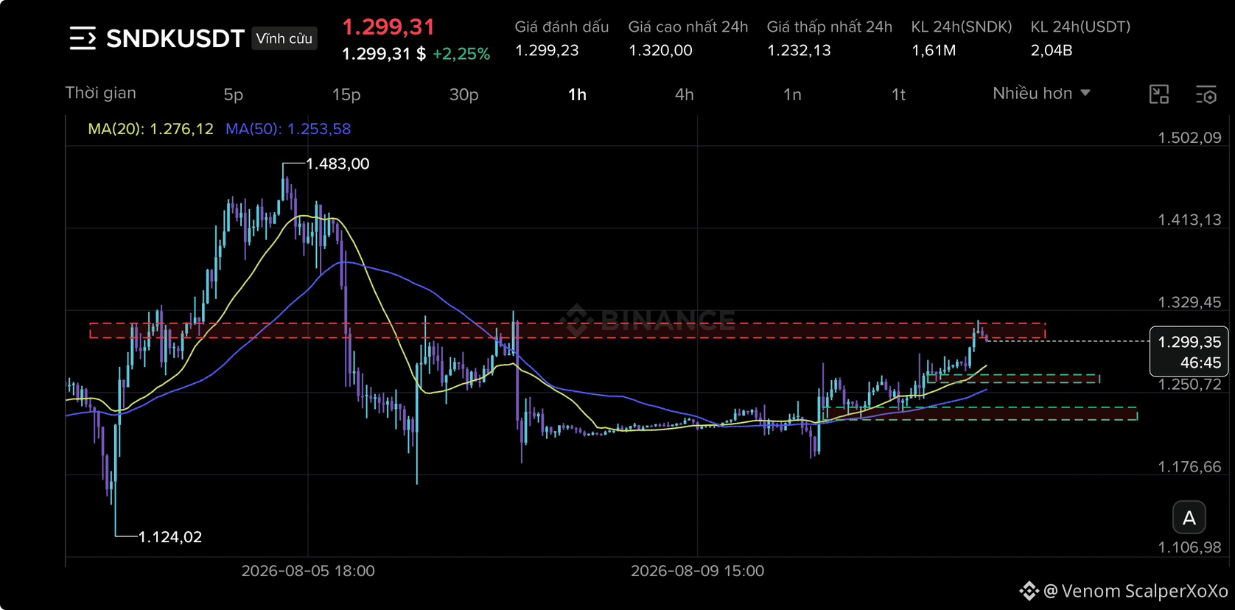Click the Vĩnh cửu contract tag
This screenshot has width=1235, height=610.
pyautogui.click(x=284, y=38)
